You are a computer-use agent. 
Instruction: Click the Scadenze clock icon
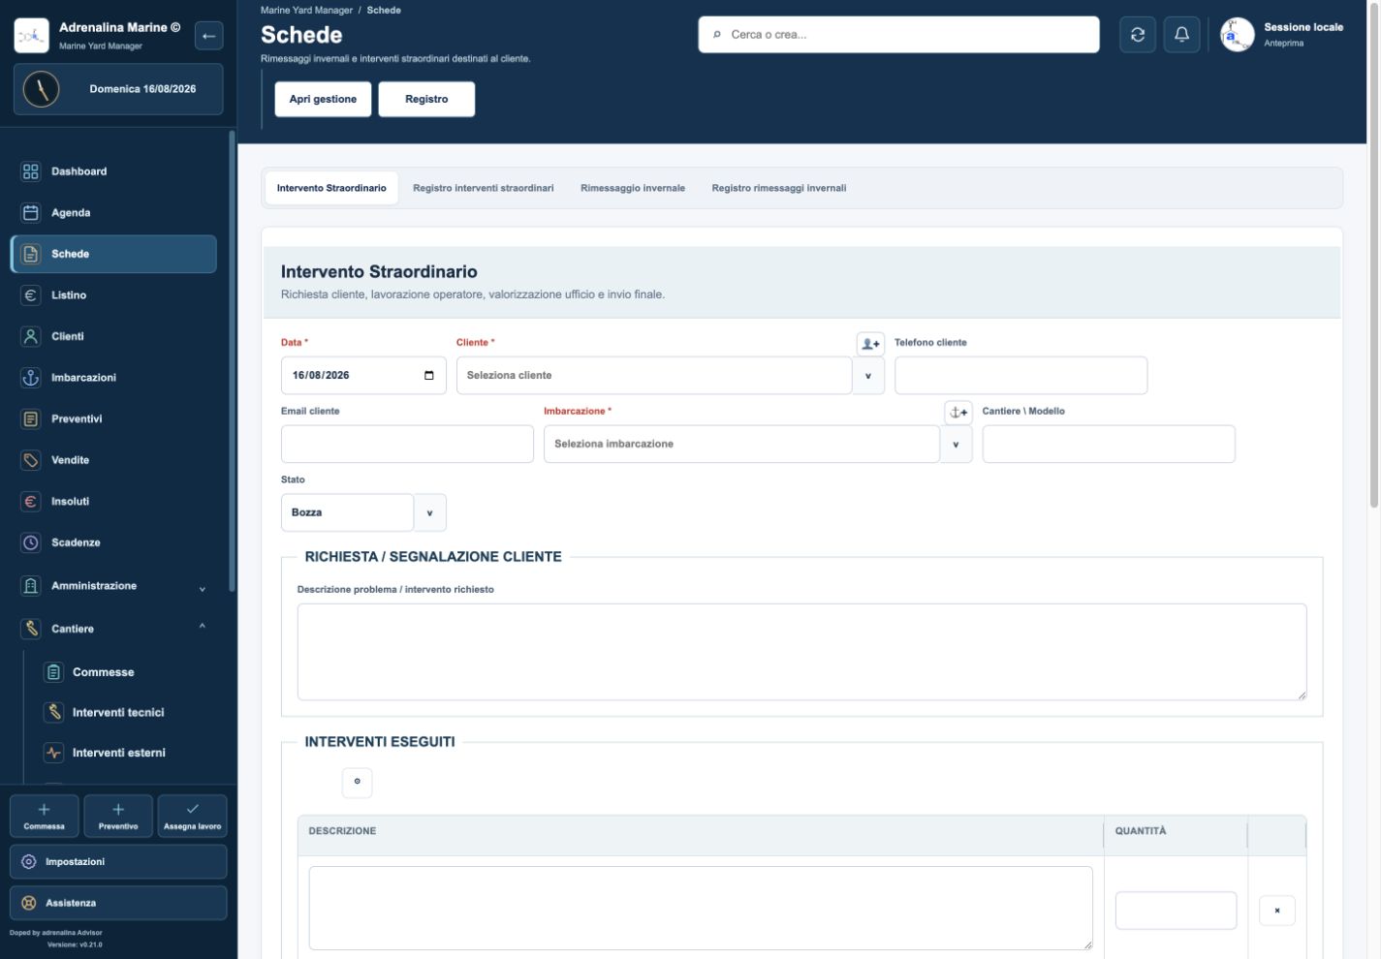(x=31, y=543)
